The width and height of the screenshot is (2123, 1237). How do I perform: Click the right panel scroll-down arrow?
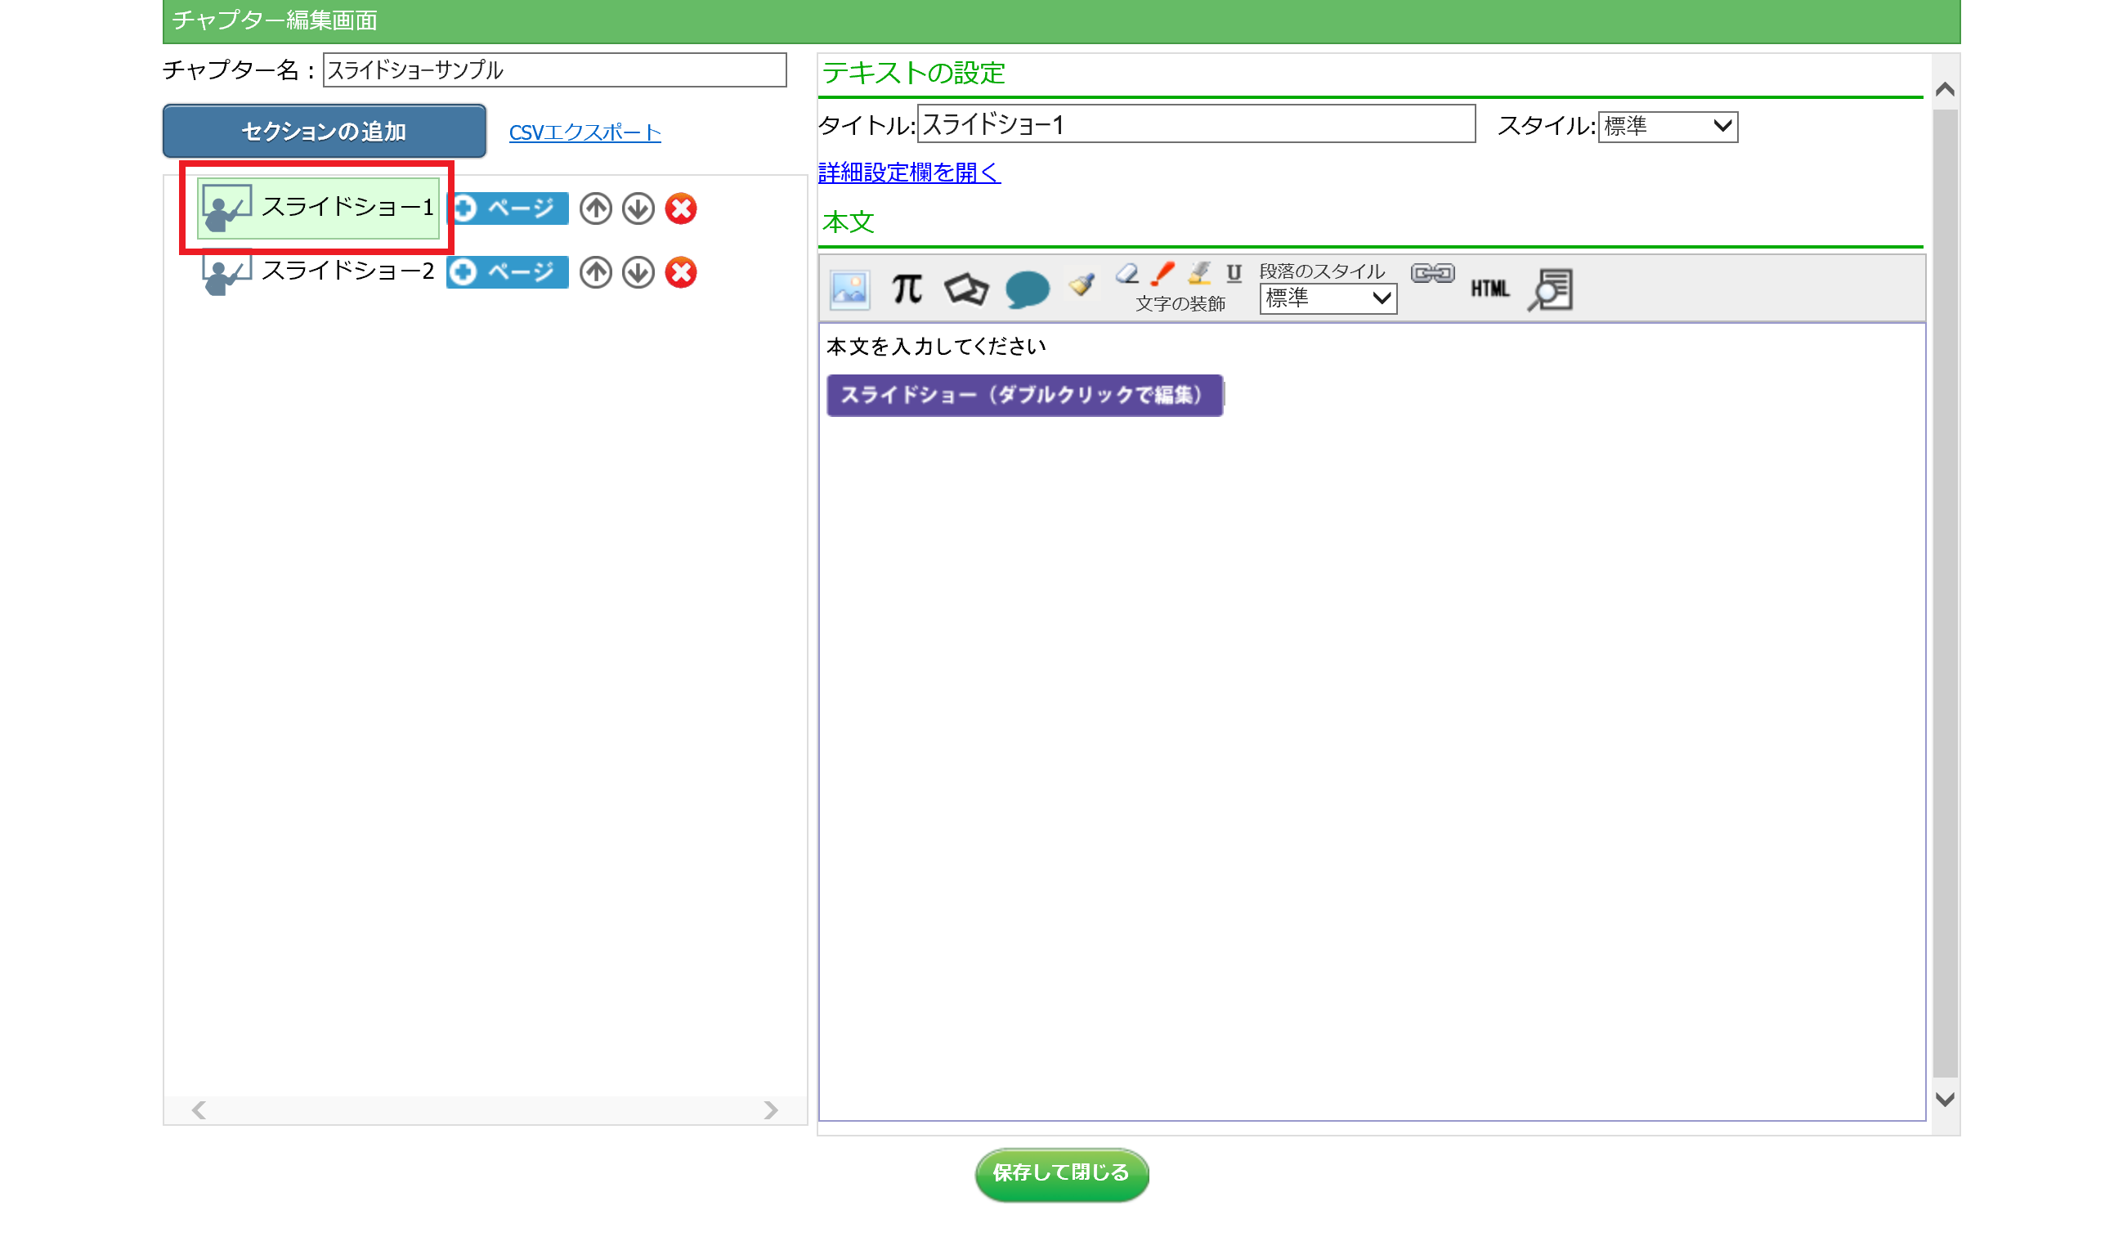tap(1945, 1098)
